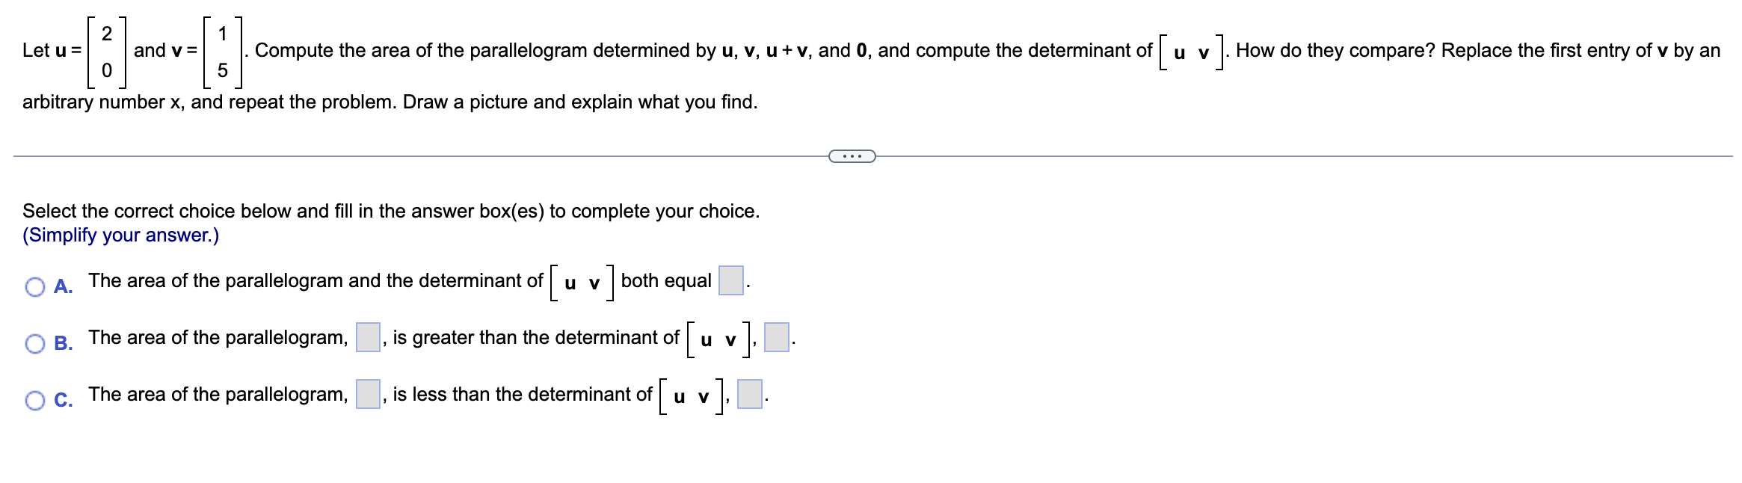Screen dimensions: 1742x483
Task: Click answer box after 'both equal'
Action: (731, 280)
